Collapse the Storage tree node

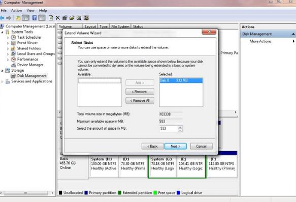click(2, 71)
